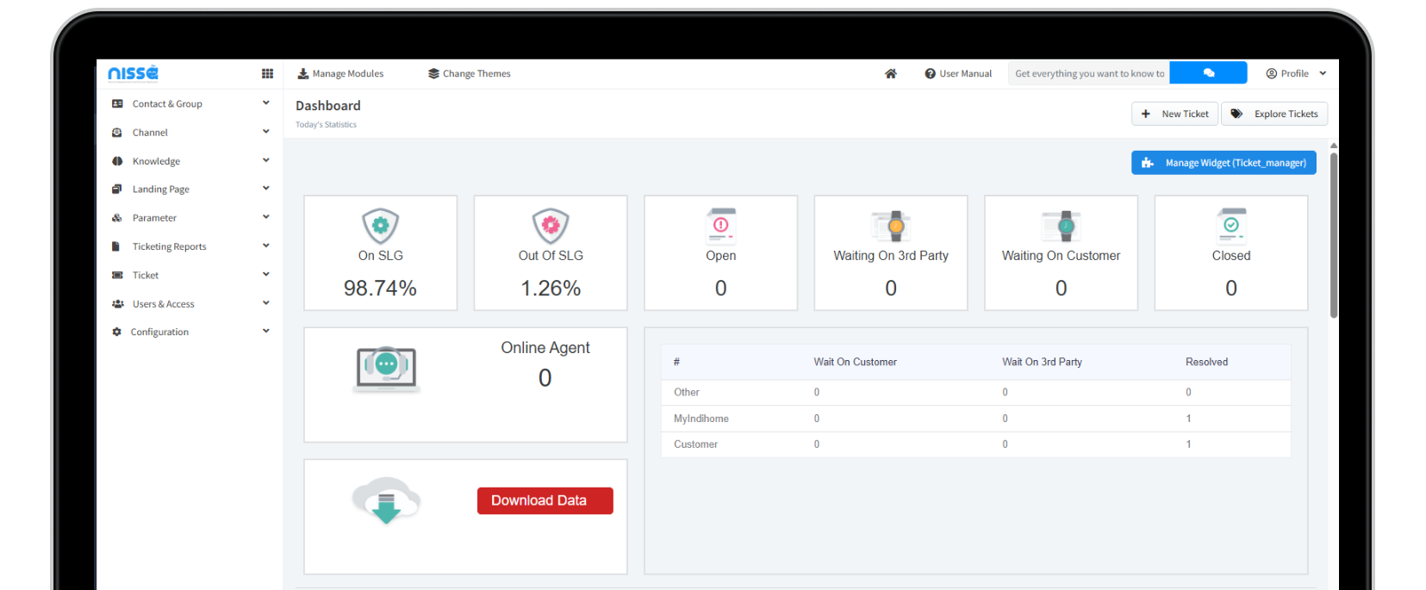This screenshot has width=1426, height=590.
Task: Open the Profile dropdown
Action: (x=1295, y=74)
